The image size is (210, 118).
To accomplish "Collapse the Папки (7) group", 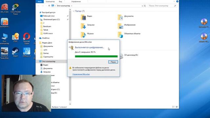I will tap(73, 11).
